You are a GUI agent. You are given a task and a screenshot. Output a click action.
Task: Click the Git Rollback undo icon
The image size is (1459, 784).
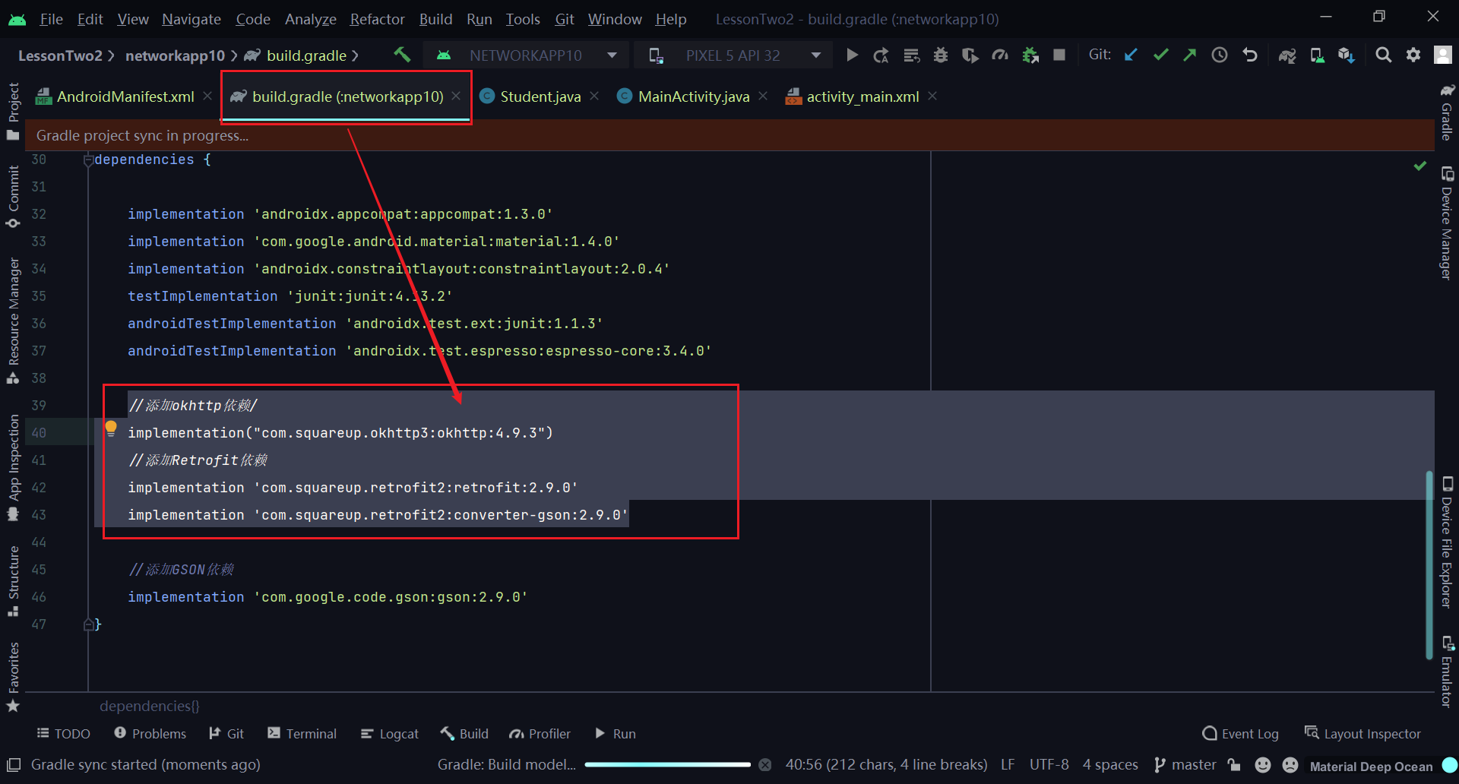[1250, 55]
